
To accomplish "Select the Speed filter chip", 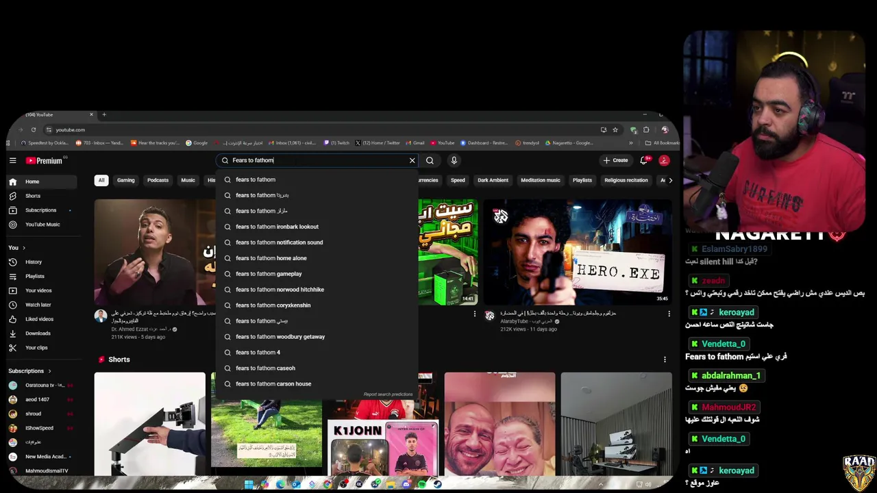I will coord(458,180).
